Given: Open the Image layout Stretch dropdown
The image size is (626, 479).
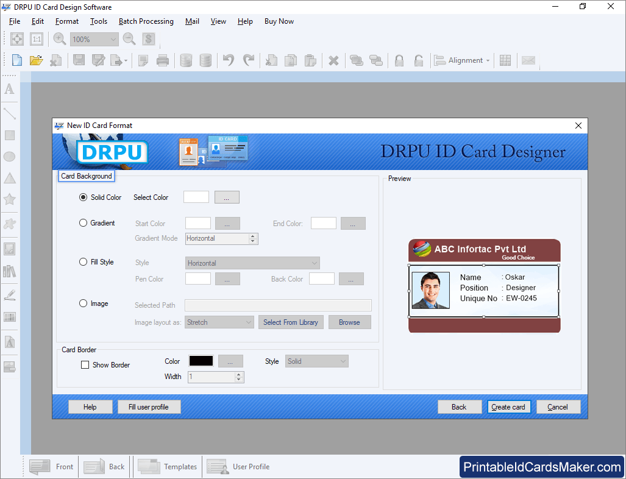Looking at the screenshot, I should (x=219, y=322).
